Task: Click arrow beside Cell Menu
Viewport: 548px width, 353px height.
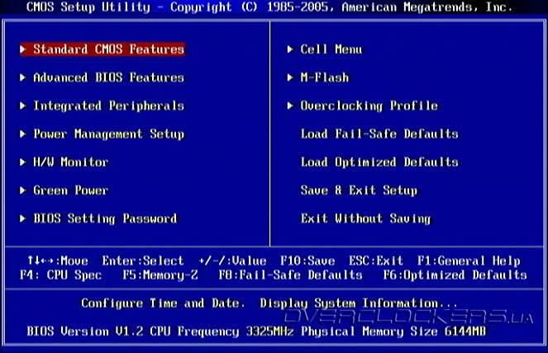Action: [x=290, y=49]
